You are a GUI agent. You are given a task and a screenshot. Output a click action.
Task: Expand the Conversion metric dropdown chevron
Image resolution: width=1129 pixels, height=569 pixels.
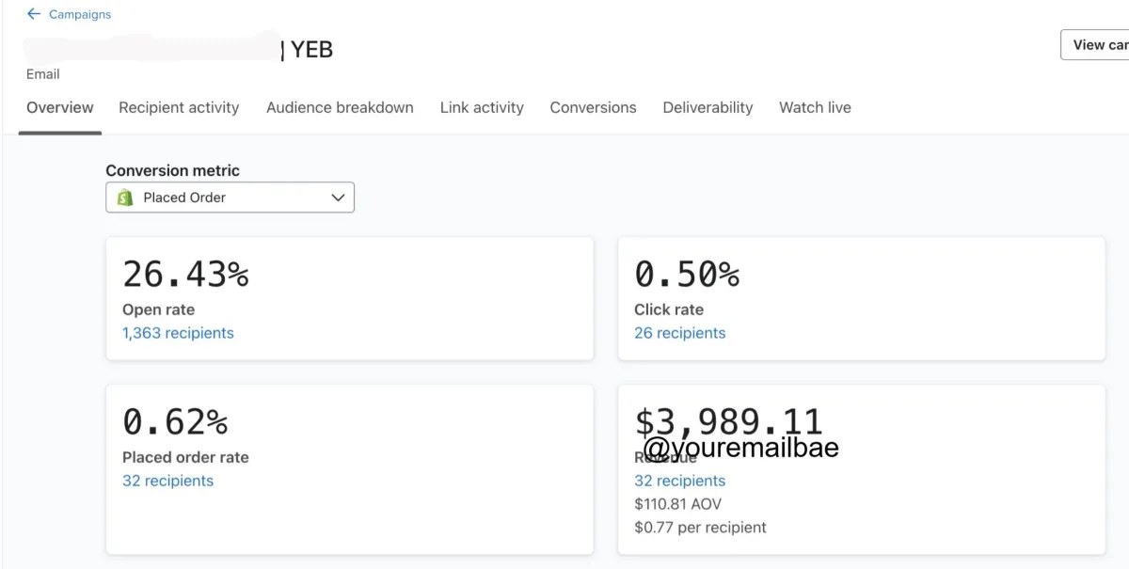coord(339,198)
